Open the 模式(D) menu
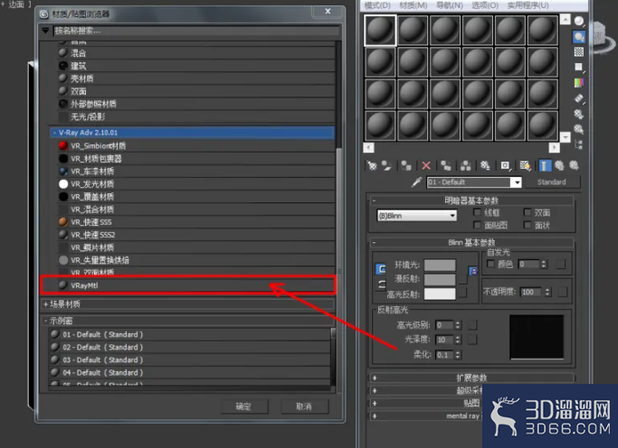Image resolution: width=618 pixels, height=448 pixels. [377, 5]
